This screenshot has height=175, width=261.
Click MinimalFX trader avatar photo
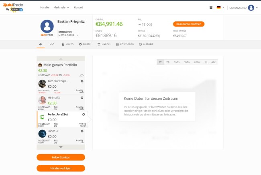[x=42, y=100]
